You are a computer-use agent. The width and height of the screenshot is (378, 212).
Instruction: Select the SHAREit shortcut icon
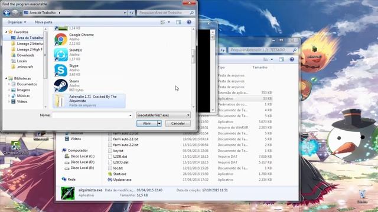(61, 55)
